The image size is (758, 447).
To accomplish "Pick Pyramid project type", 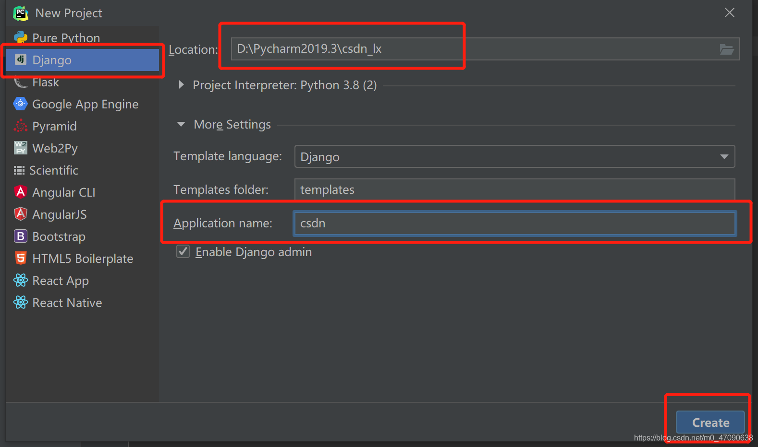I will coord(83,126).
